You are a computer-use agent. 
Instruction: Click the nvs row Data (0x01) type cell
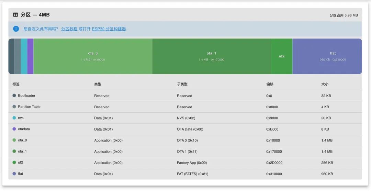tap(103, 118)
